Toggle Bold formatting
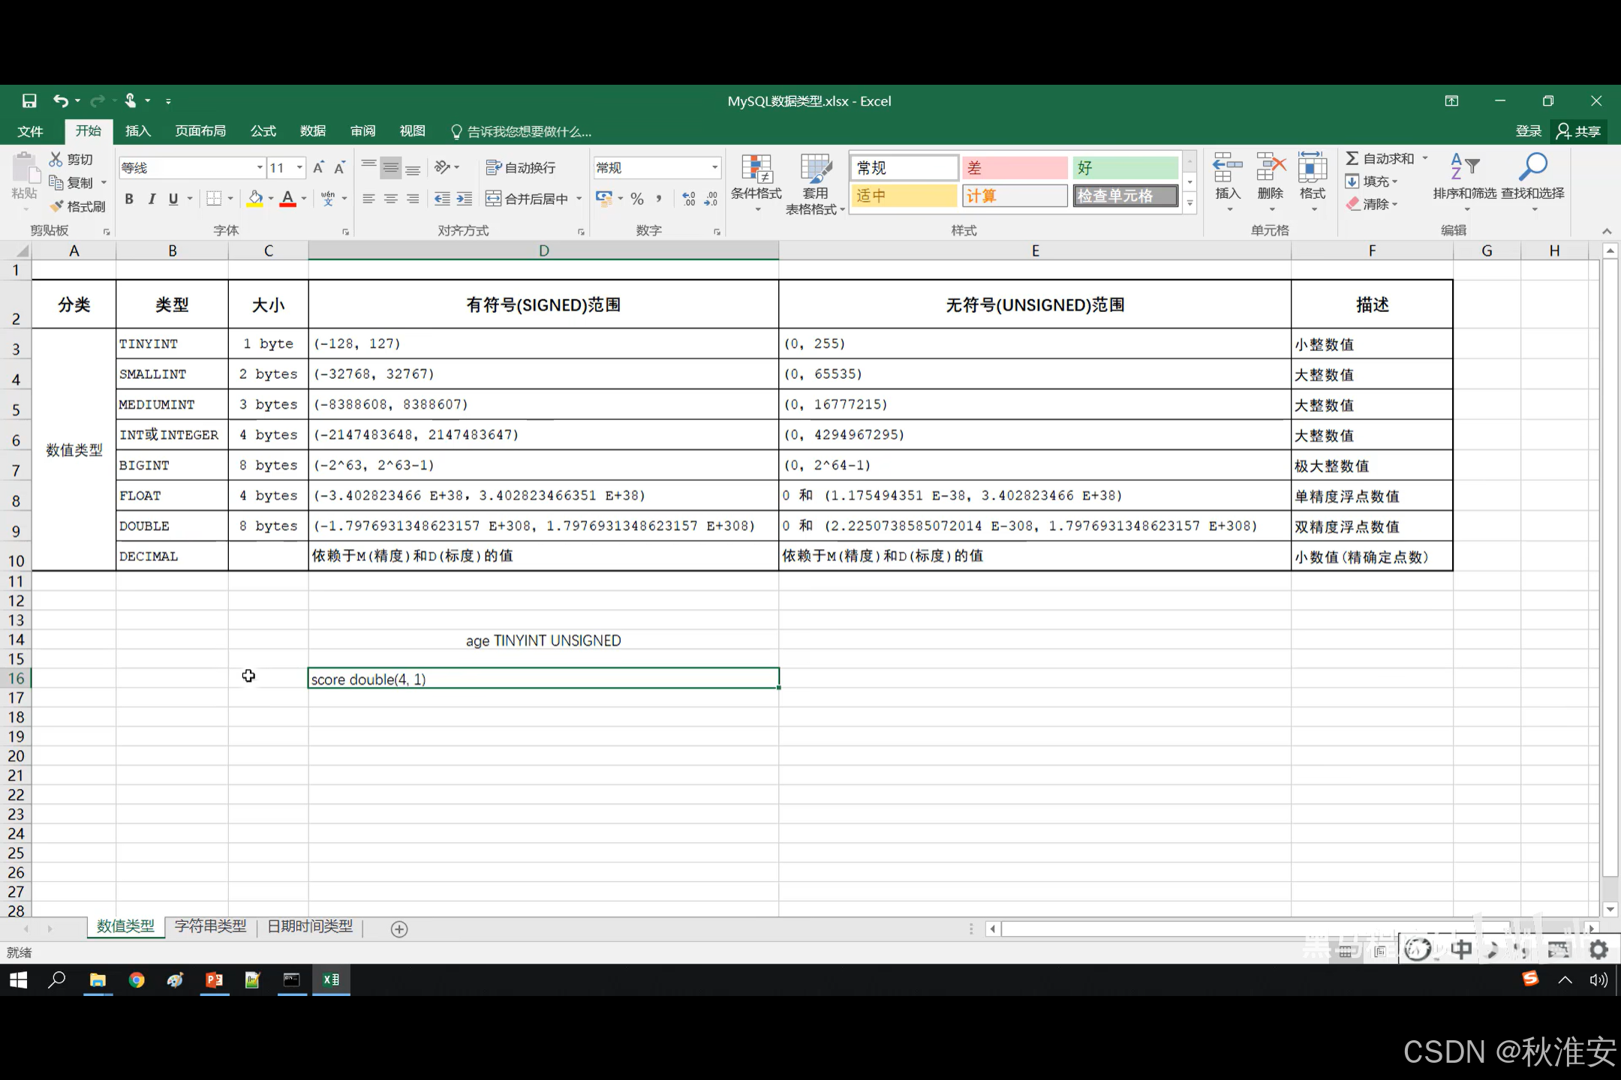Viewport: 1621px width, 1080px height. point(129,199)
